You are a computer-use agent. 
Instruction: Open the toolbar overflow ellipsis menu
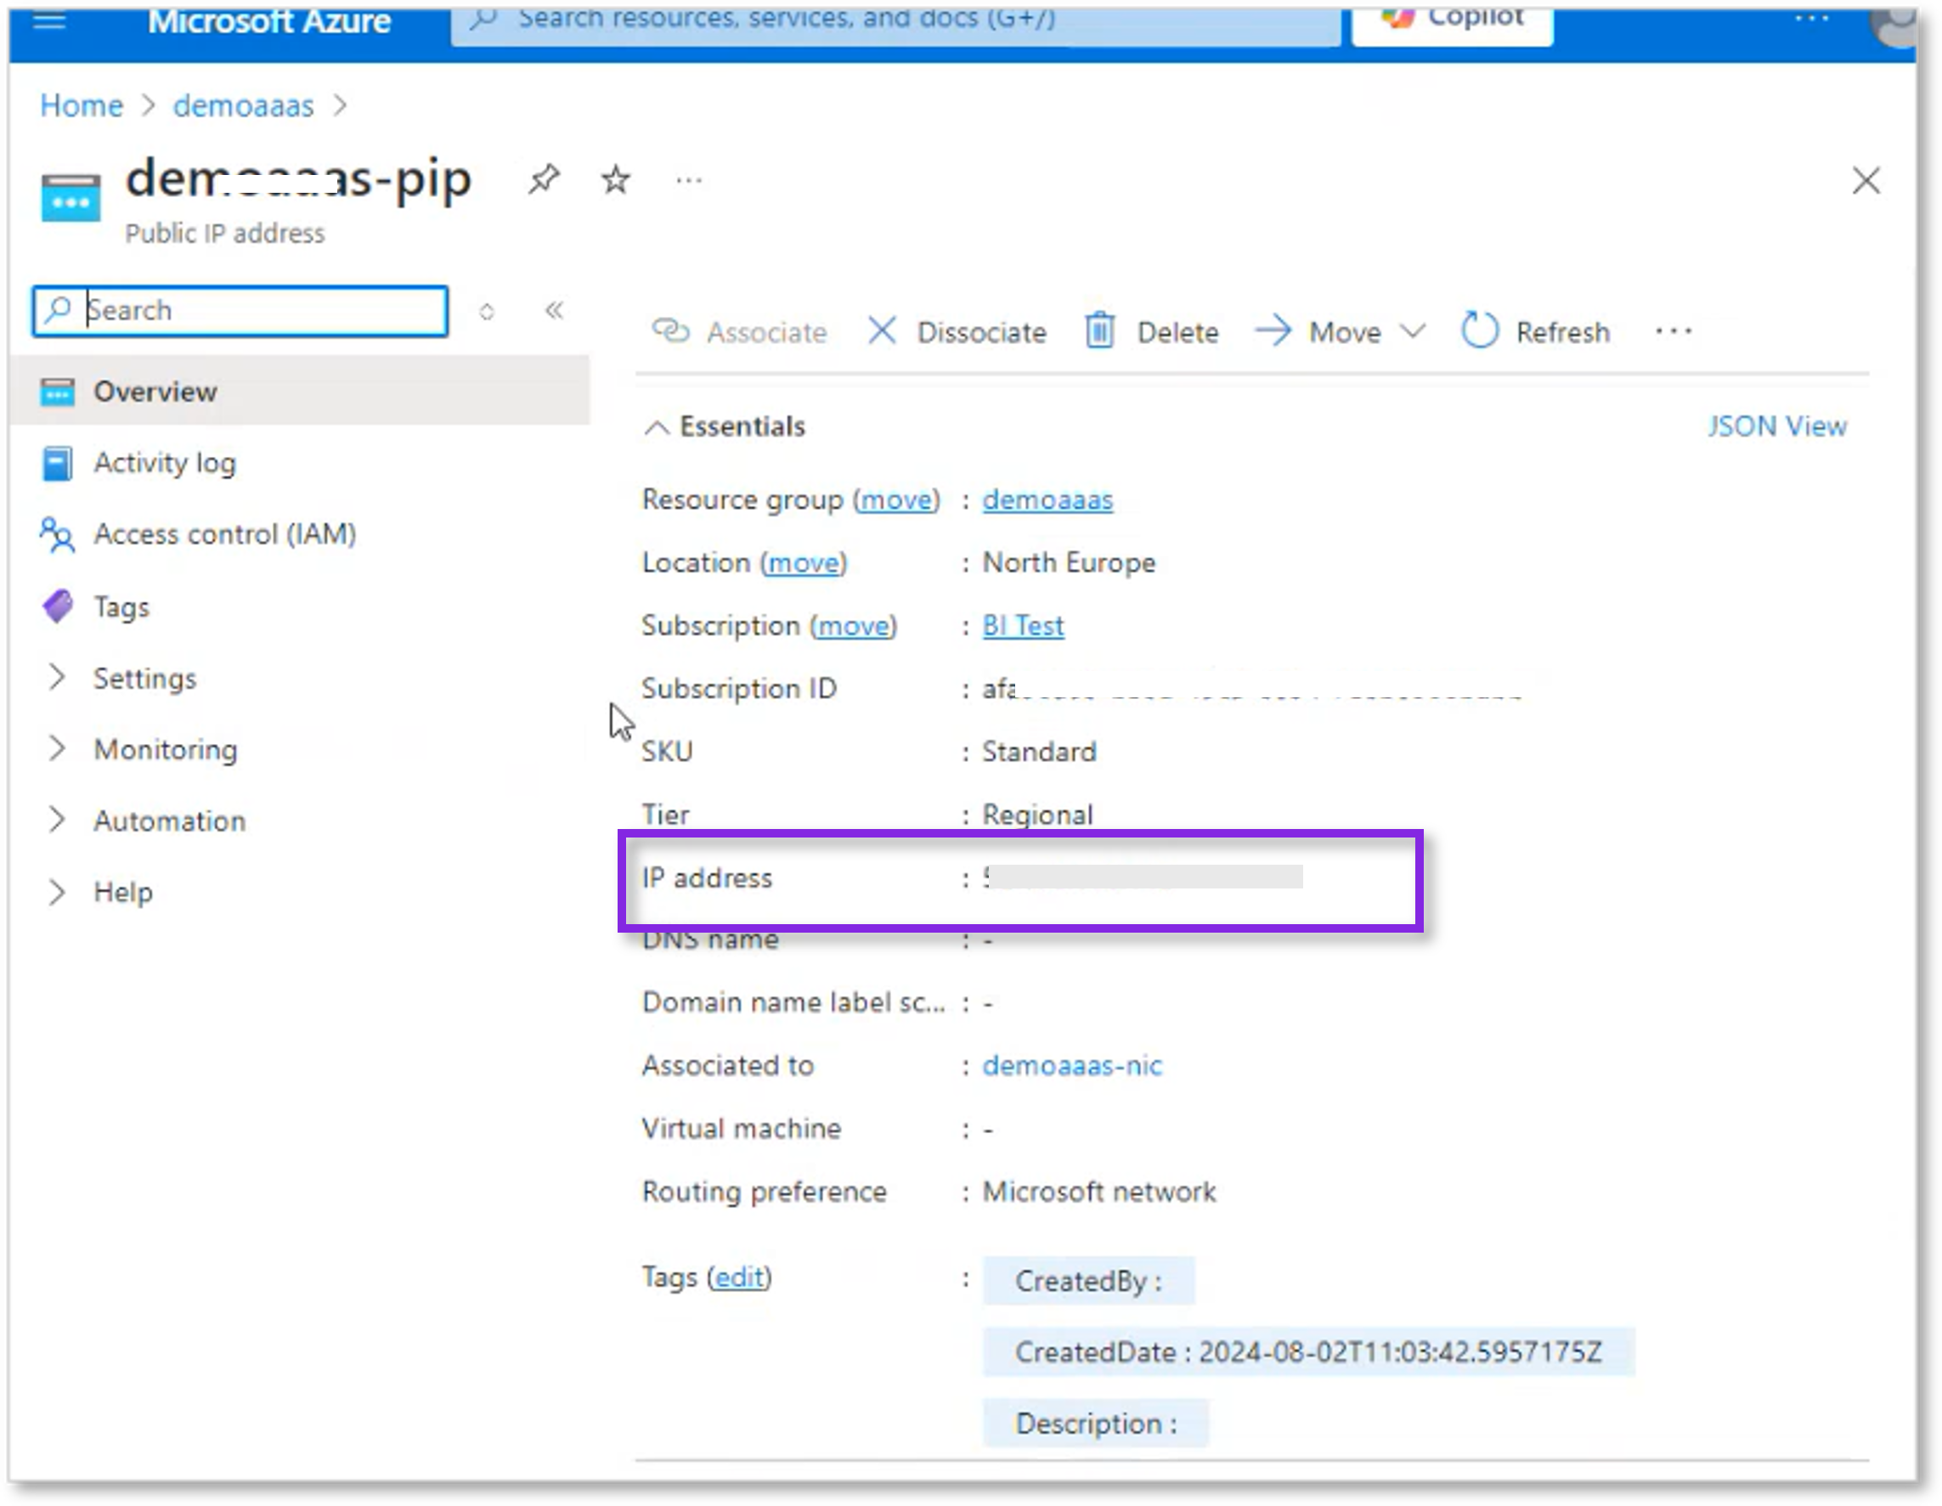pos(1673,331)
